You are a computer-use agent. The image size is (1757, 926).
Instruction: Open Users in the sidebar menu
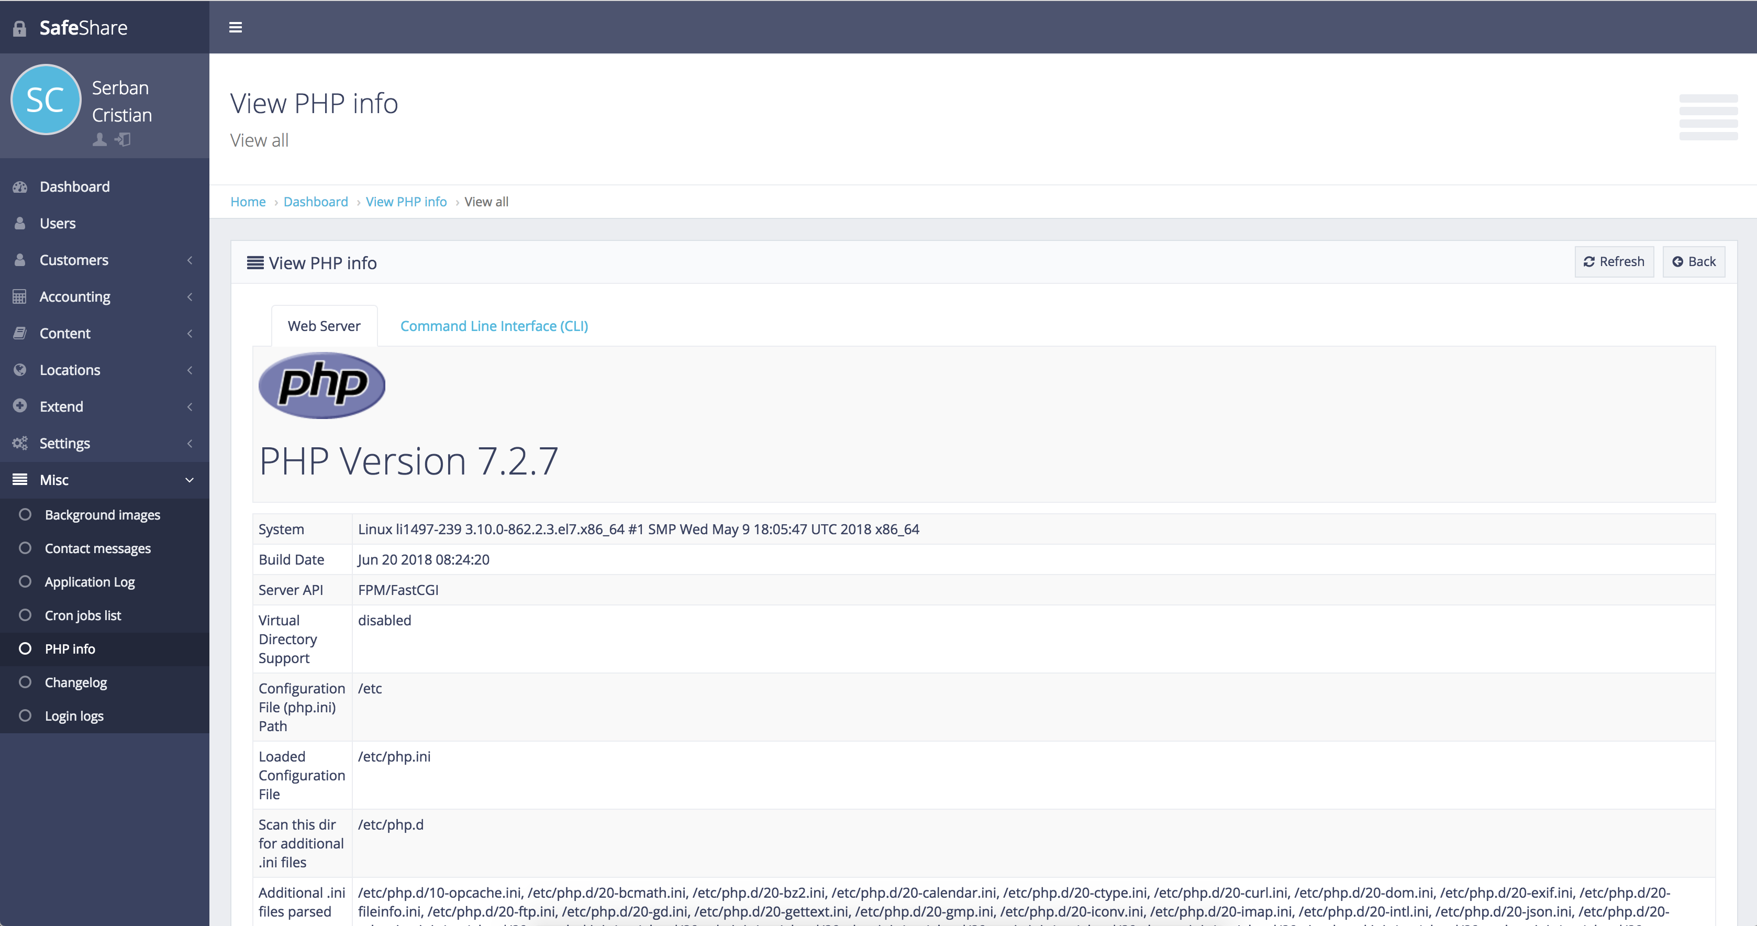(x=104, y=224)
